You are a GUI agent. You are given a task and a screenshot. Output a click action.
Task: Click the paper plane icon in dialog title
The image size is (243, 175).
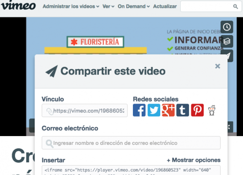pos(52,71)
